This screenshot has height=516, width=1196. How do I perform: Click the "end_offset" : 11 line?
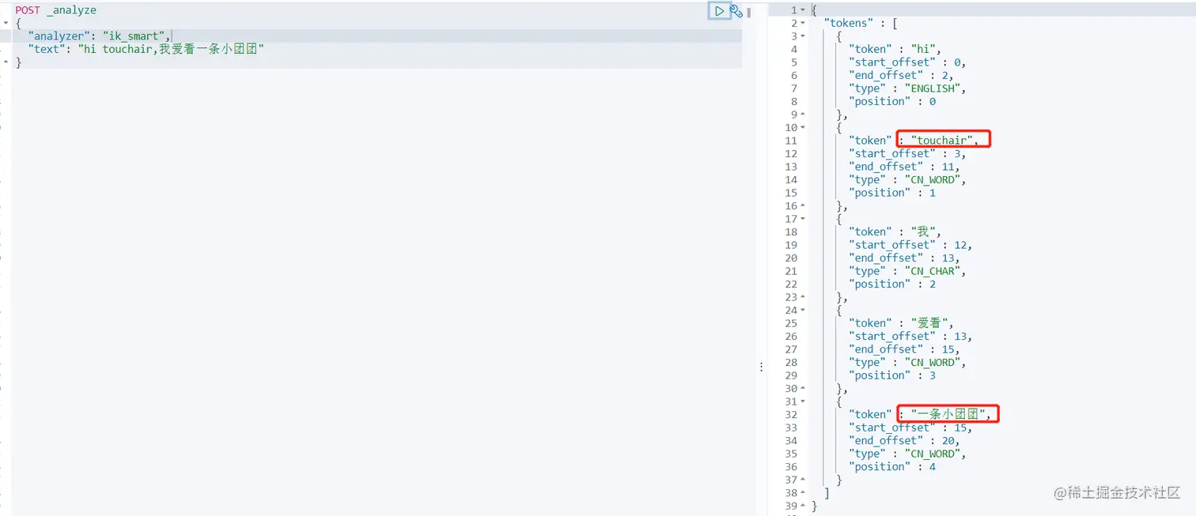click(x=904, y=167)
